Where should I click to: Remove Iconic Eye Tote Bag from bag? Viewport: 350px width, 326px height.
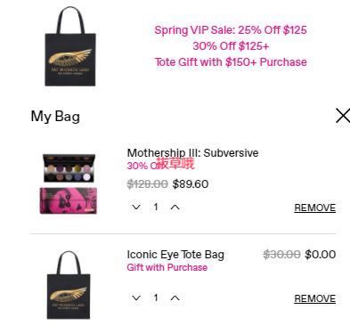[315, 298]
